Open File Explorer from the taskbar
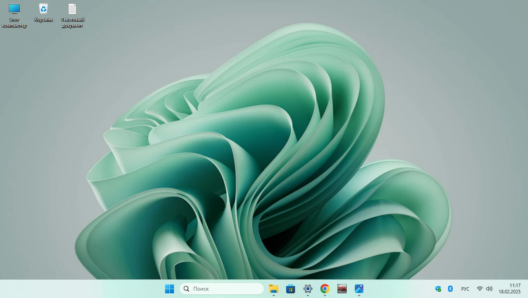The image size is (528, 298). (x=274, y=289)
